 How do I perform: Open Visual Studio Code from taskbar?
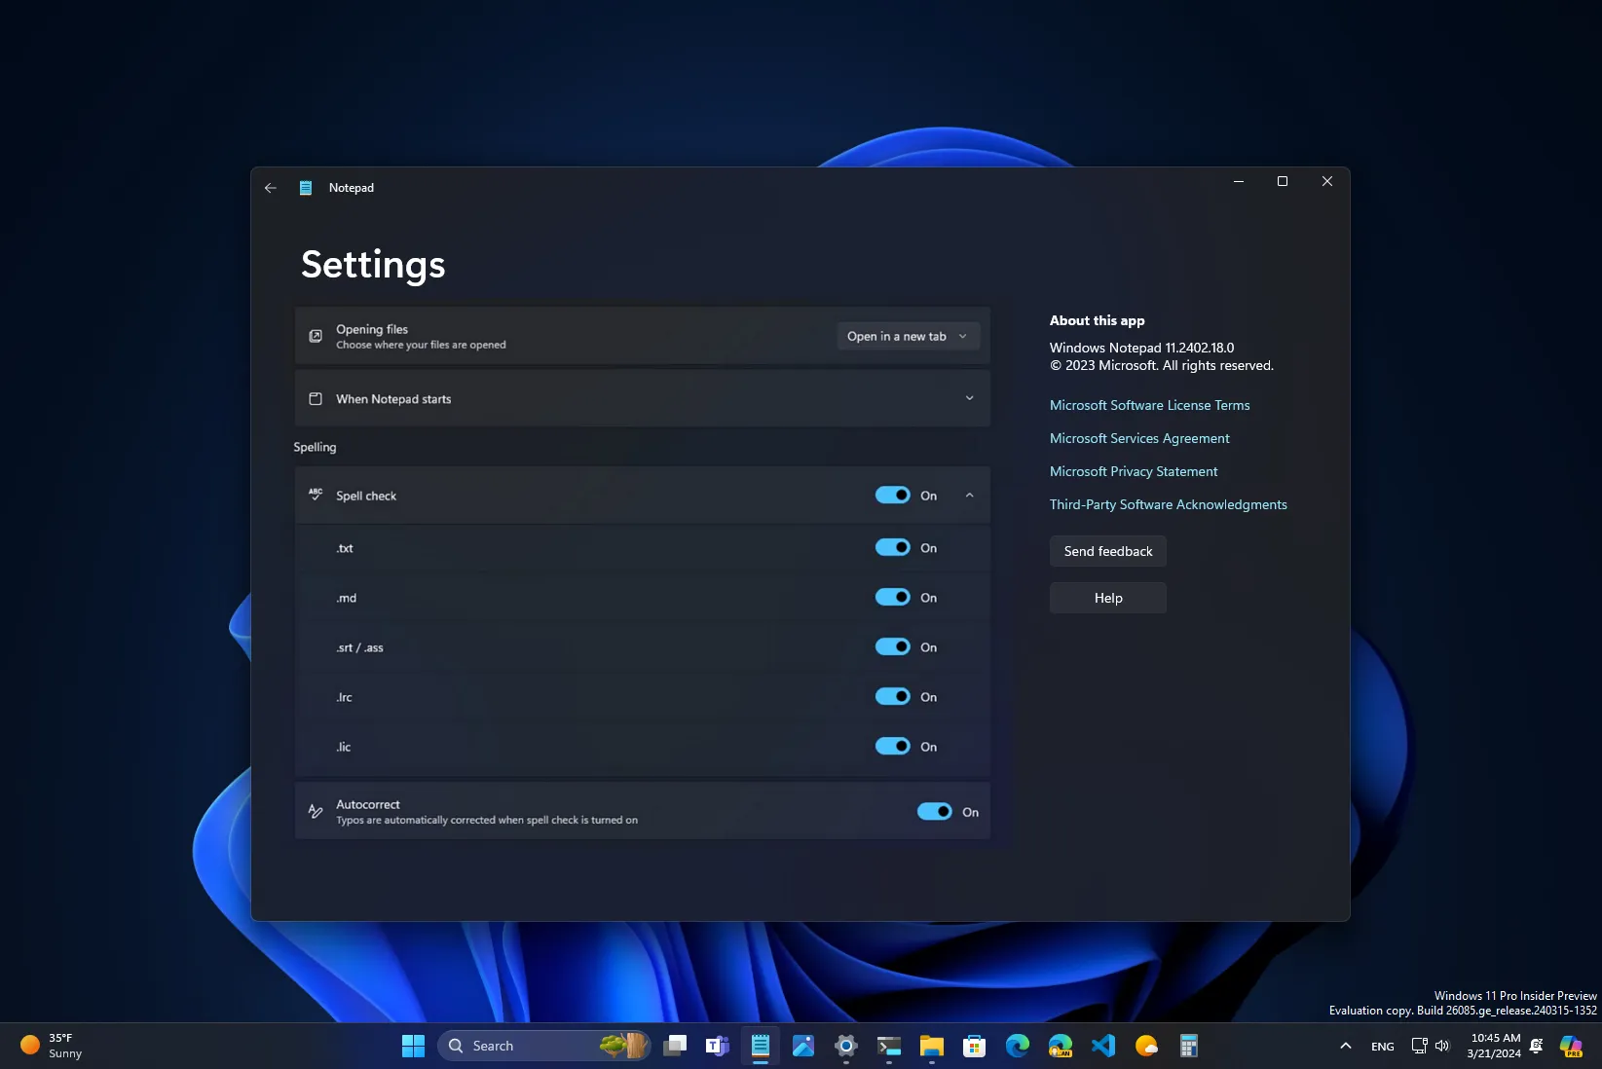[1103, 1046]
